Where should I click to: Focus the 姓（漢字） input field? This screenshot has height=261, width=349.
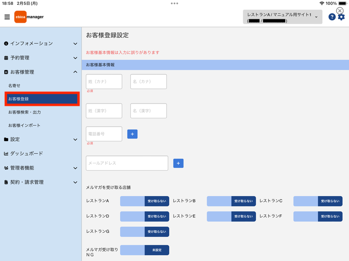104,111
